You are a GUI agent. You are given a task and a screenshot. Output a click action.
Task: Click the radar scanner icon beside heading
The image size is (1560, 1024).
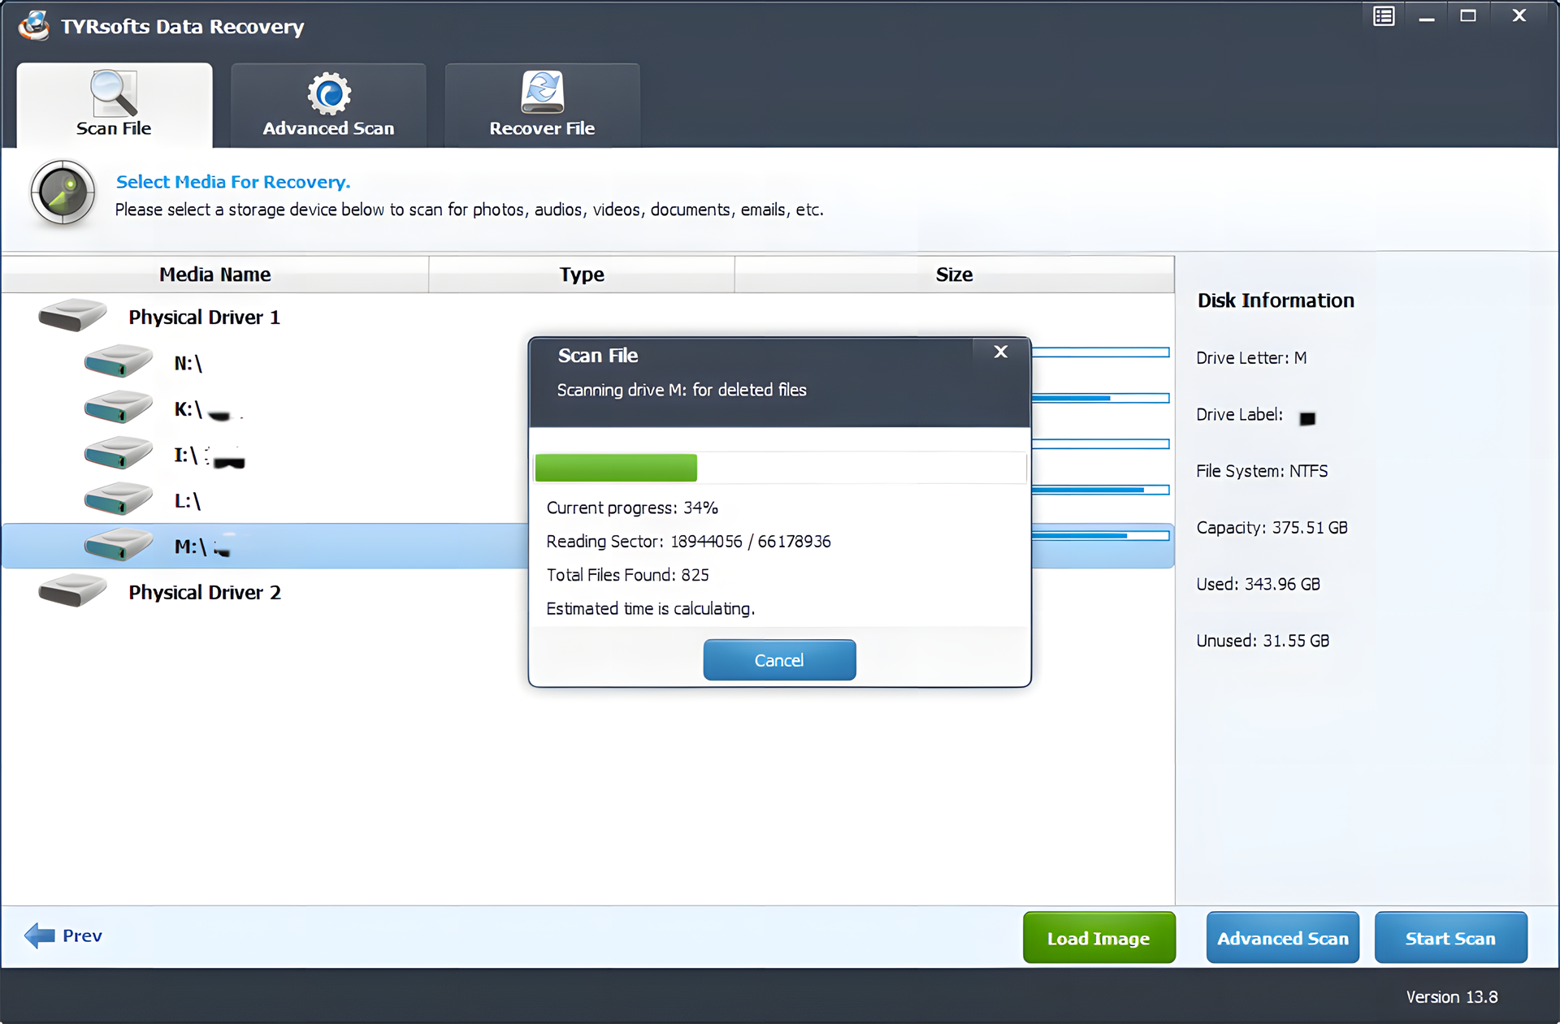click(x=63, y=193)
